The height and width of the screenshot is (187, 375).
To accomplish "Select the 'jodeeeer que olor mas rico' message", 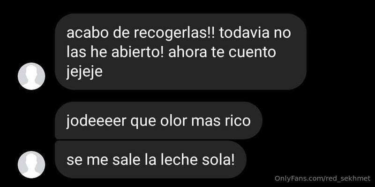I will (x=158, y=121).
